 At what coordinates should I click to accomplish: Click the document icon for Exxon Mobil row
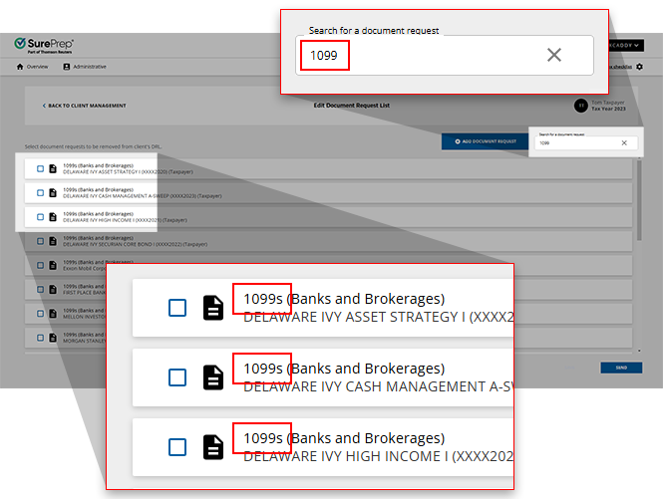click(x=54, y=265)
